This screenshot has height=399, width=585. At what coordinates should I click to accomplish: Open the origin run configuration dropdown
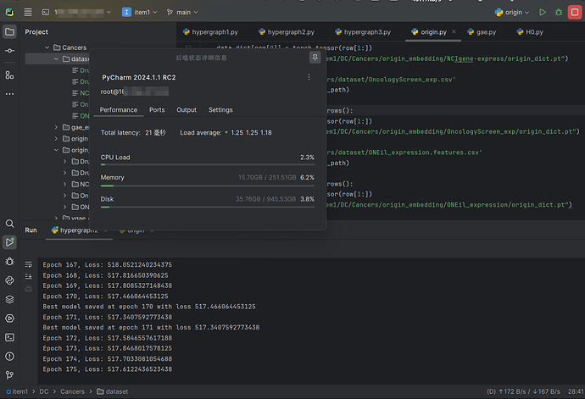pyautogui.click(x=512, y=13)
